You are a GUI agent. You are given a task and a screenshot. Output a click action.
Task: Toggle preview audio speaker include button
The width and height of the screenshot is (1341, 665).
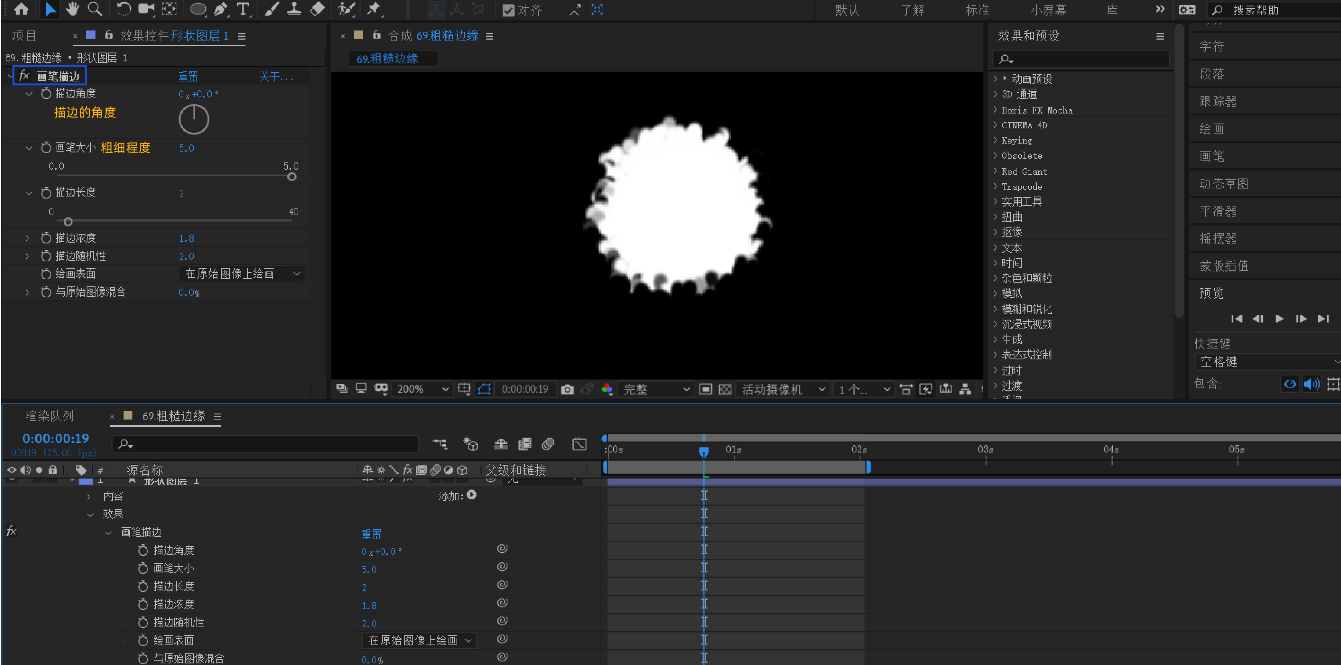coord(1311,384)
